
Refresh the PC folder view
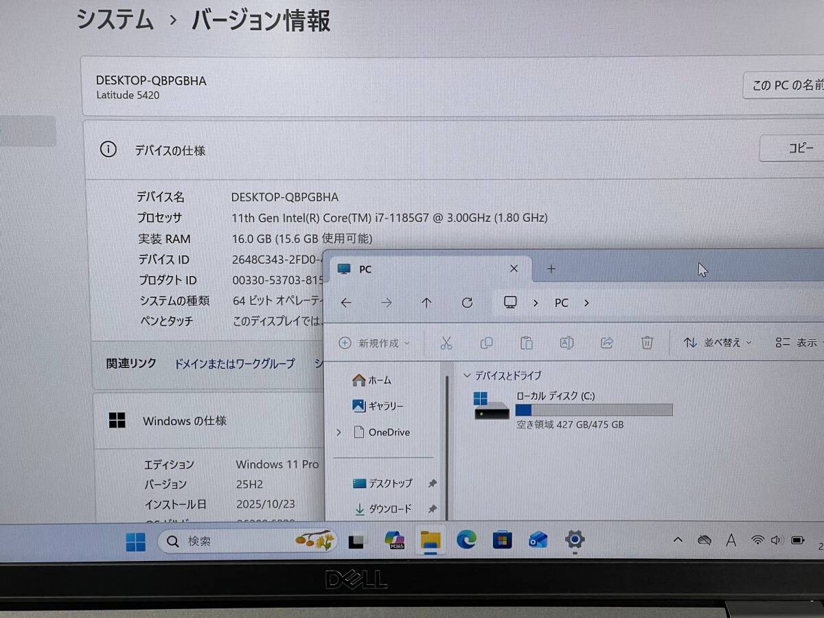click(x=468, y=303)
